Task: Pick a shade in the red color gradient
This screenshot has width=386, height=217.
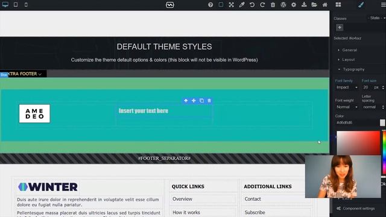Action: [x=358, y=143]
